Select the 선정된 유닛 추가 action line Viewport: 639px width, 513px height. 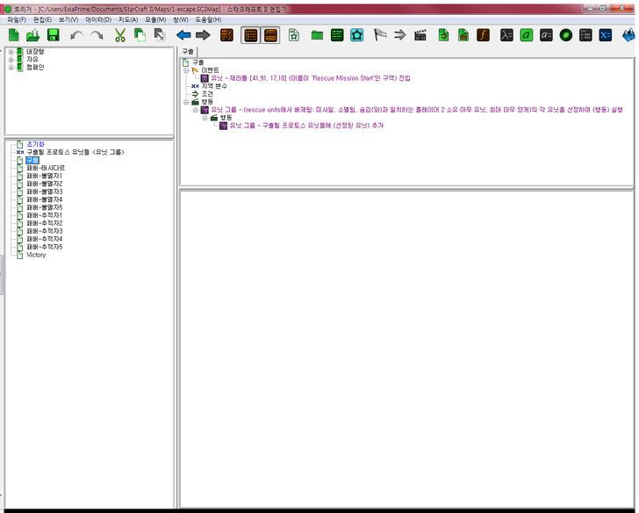[306, 126]
